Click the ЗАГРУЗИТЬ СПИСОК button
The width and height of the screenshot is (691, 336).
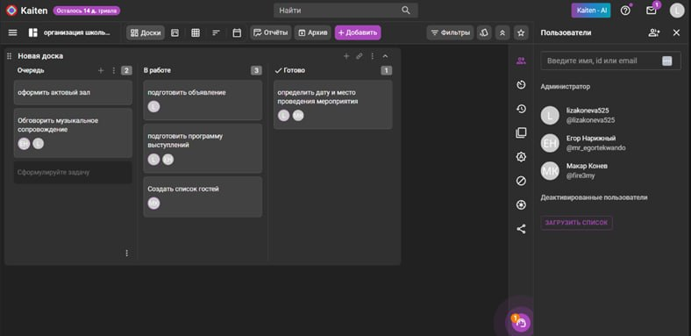[576, 223]
